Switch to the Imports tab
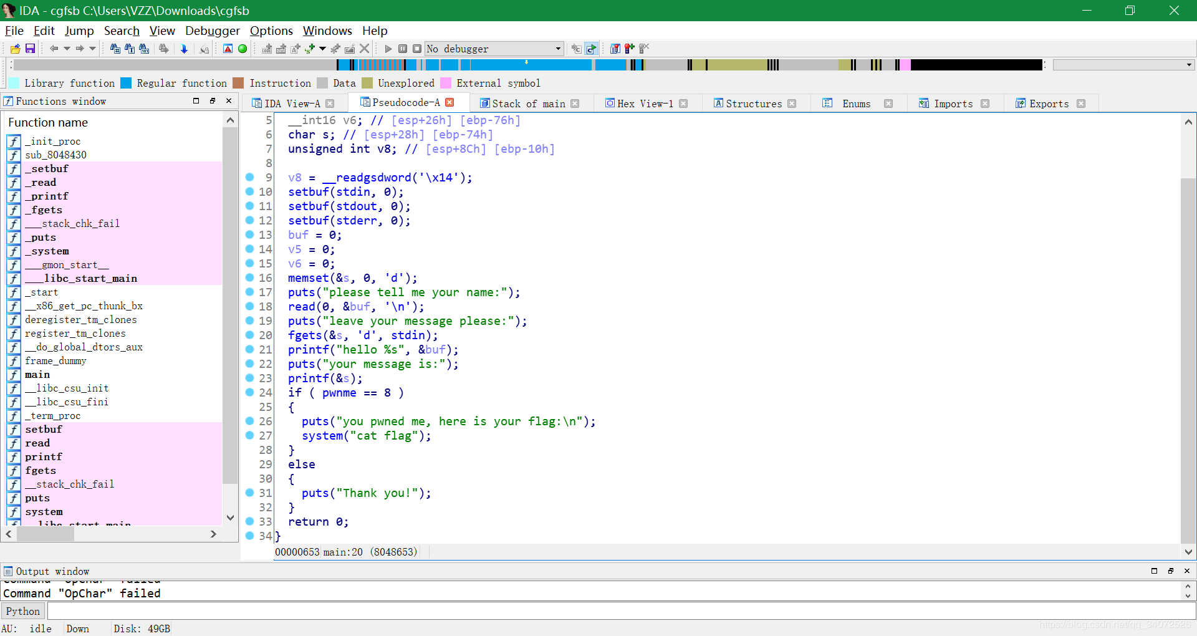Screen dimensions: 1197x636 953,104
